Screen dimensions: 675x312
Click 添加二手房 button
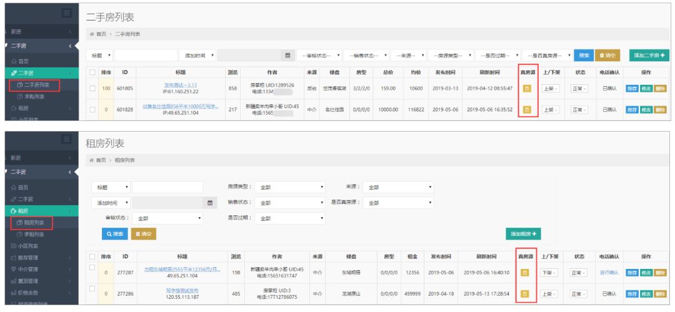[x=649, y=56]
